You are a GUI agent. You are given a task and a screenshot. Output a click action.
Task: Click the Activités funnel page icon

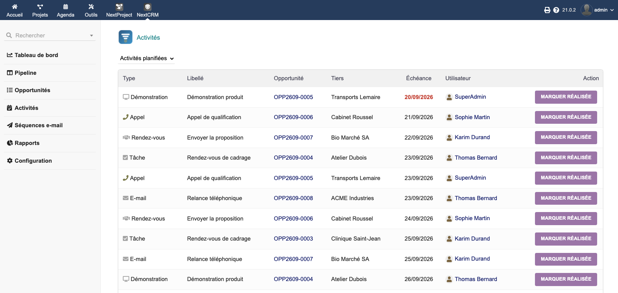point(126,37)
